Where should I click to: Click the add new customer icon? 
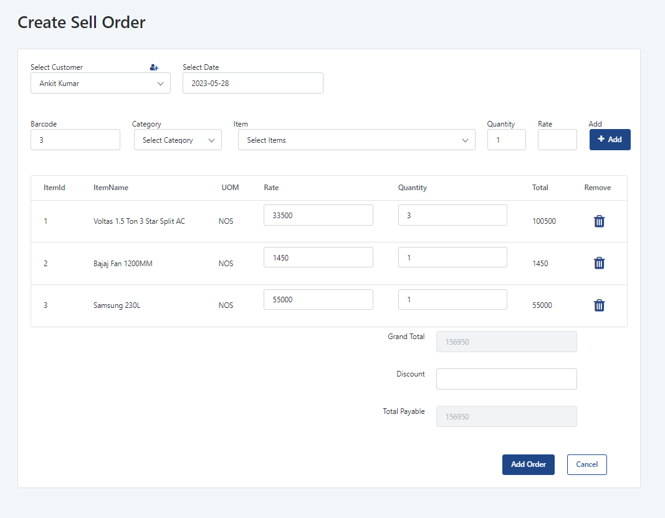click(x=154, y=67)
